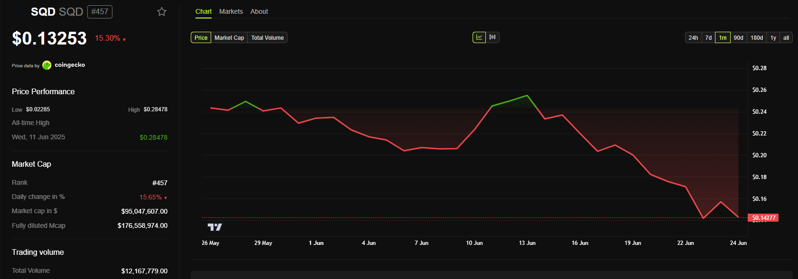798x279 pixels.
Task: Select the 90d time range
Action: click(739, 38)
